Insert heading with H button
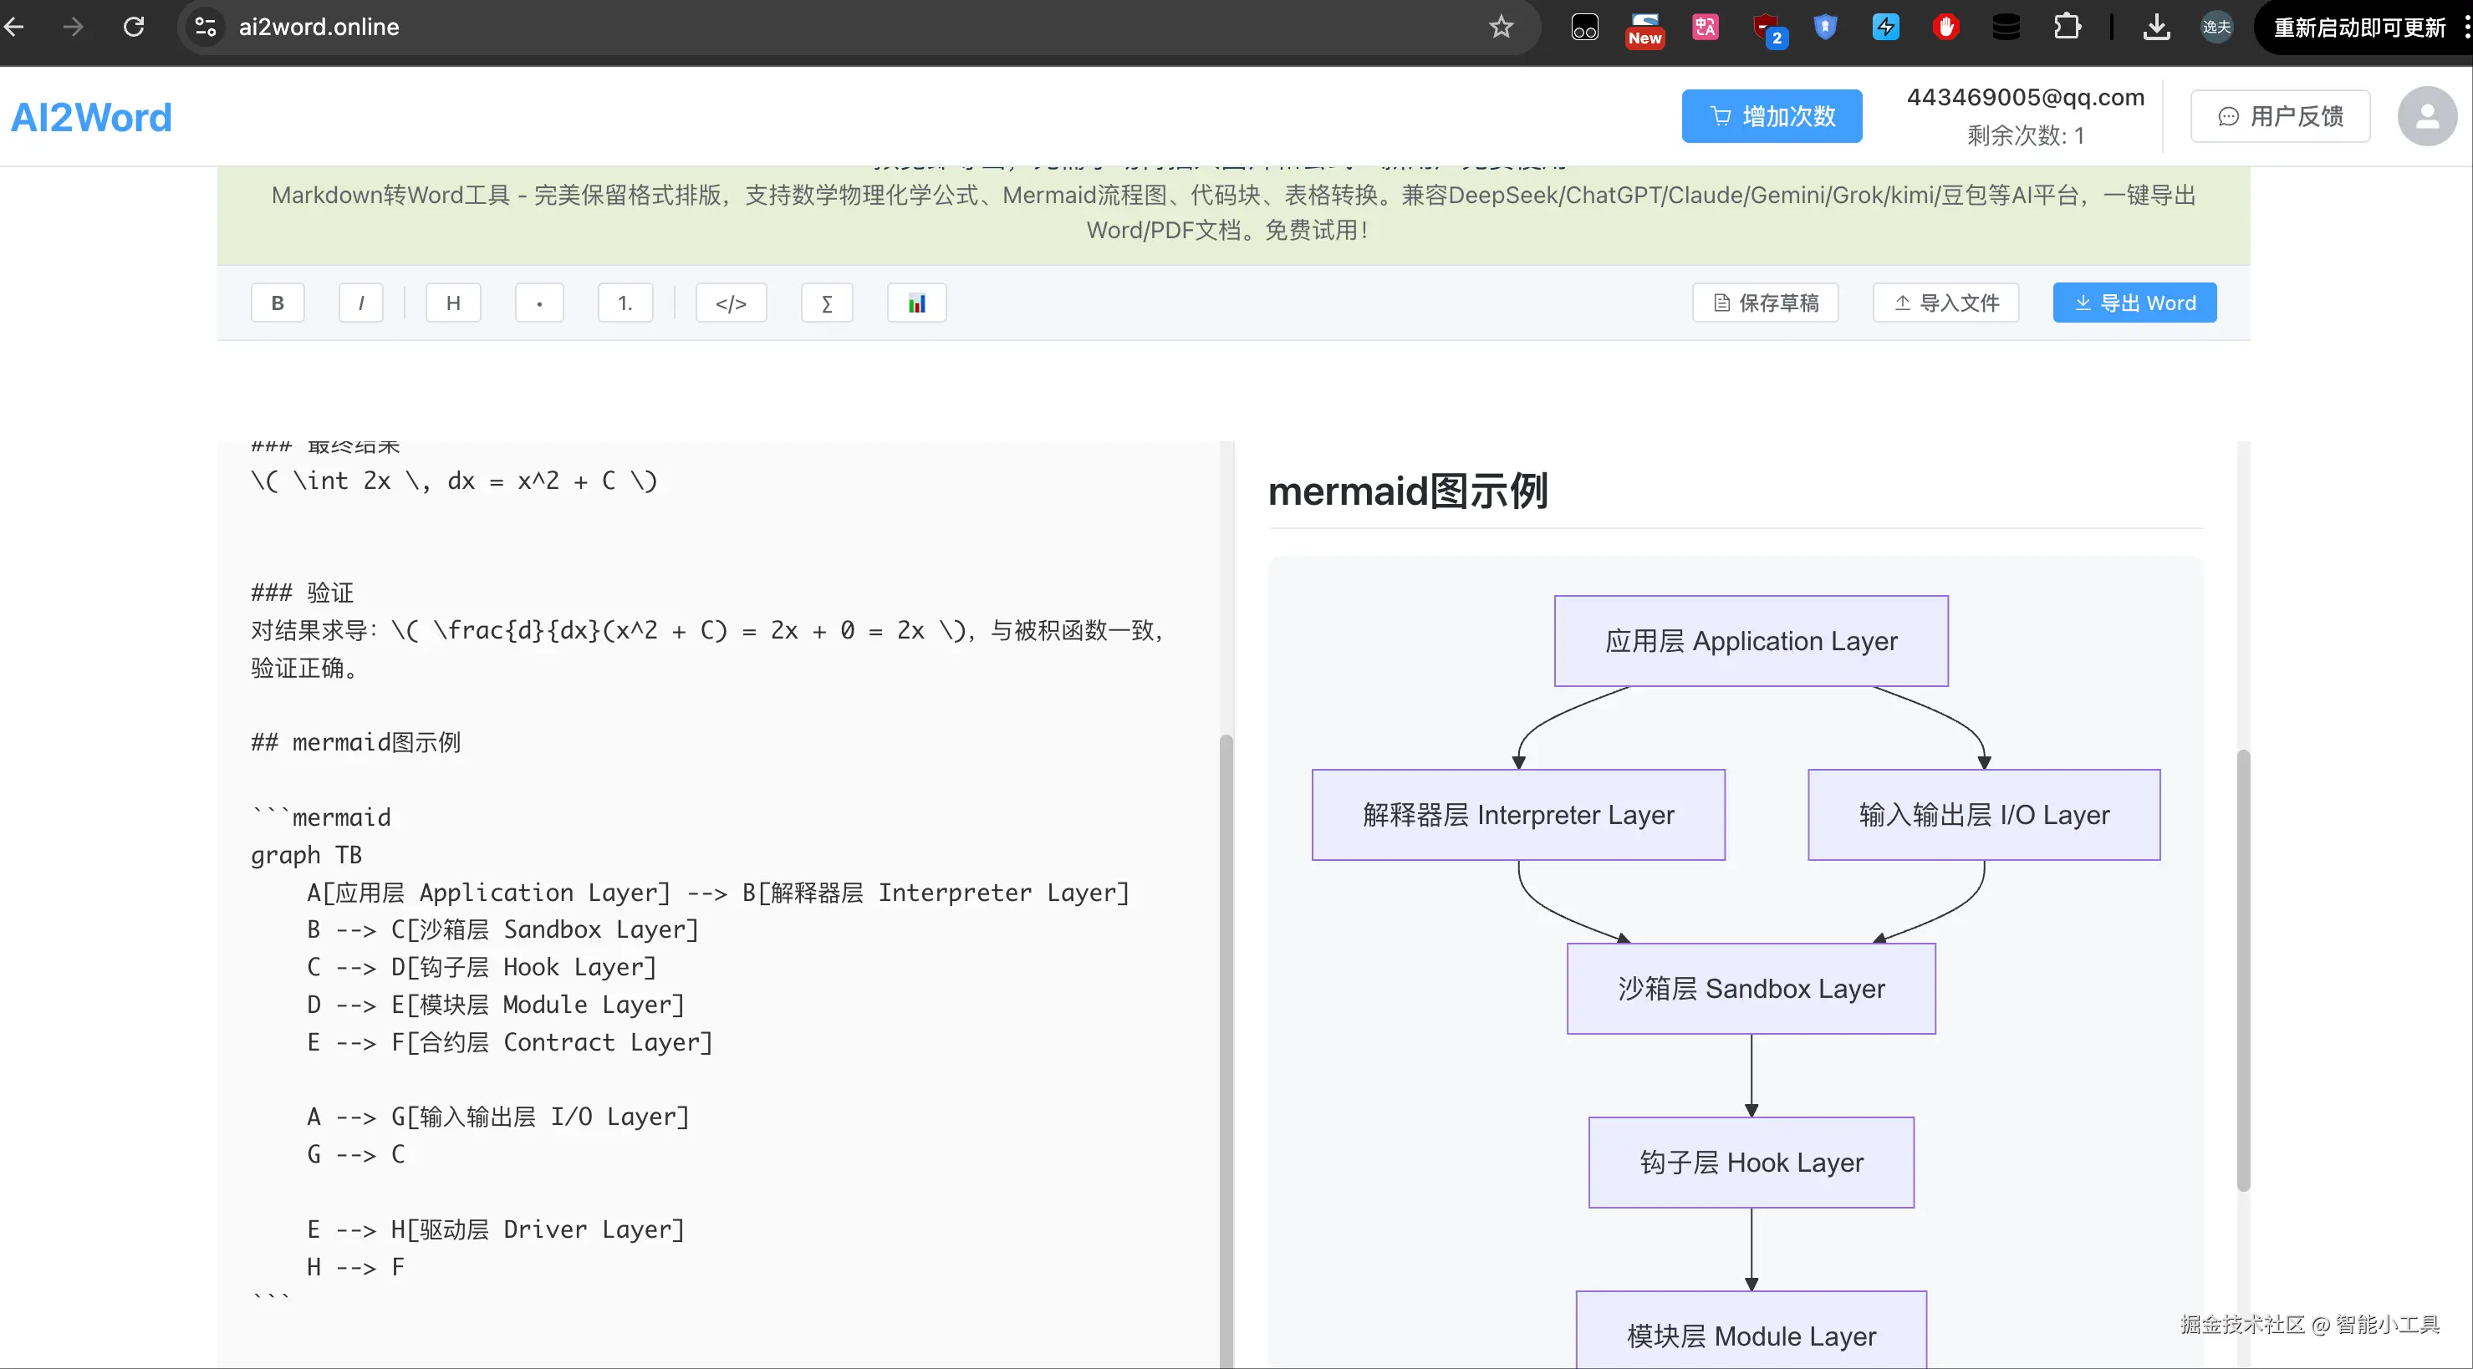This screenshot has height=1369, width=2473. click(x=453, y=303)
